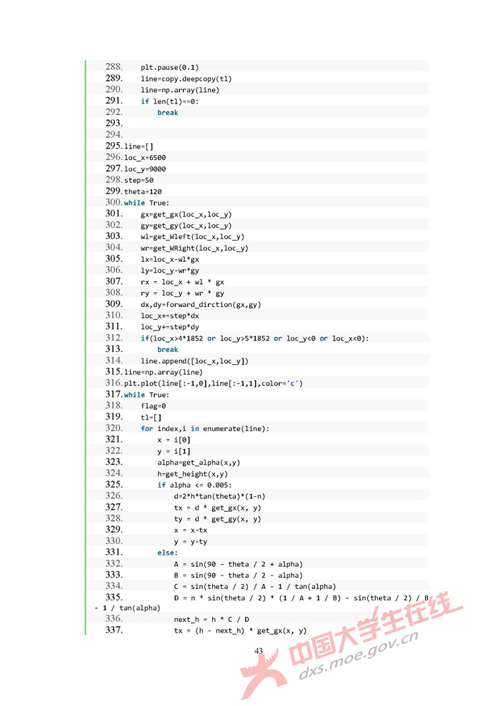Click the loc_x=6500 assignment
This screenshot has width=500, height=706.
click(145, 158)
